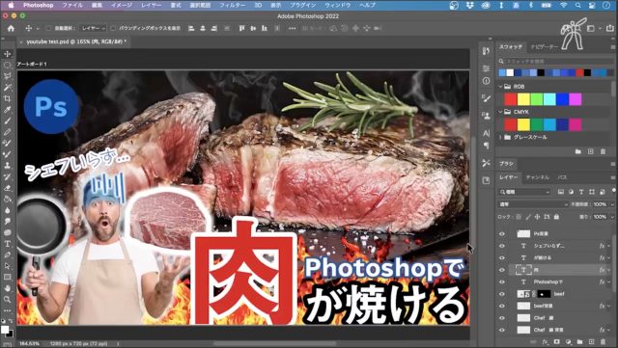Select the Crop tool
Screen dimensions: 618x348
point(7,98)
